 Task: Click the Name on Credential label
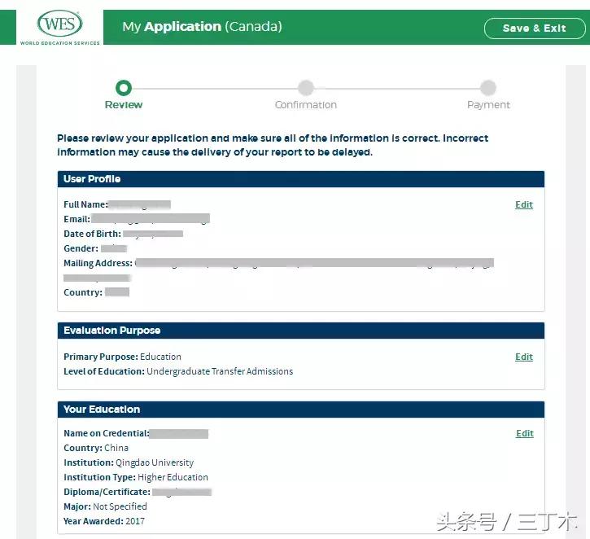click(107, 433)
